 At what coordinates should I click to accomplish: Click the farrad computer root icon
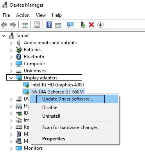tap(11, 36)
